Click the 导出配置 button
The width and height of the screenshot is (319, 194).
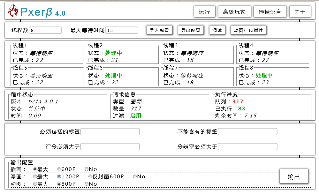pos(191,30)
